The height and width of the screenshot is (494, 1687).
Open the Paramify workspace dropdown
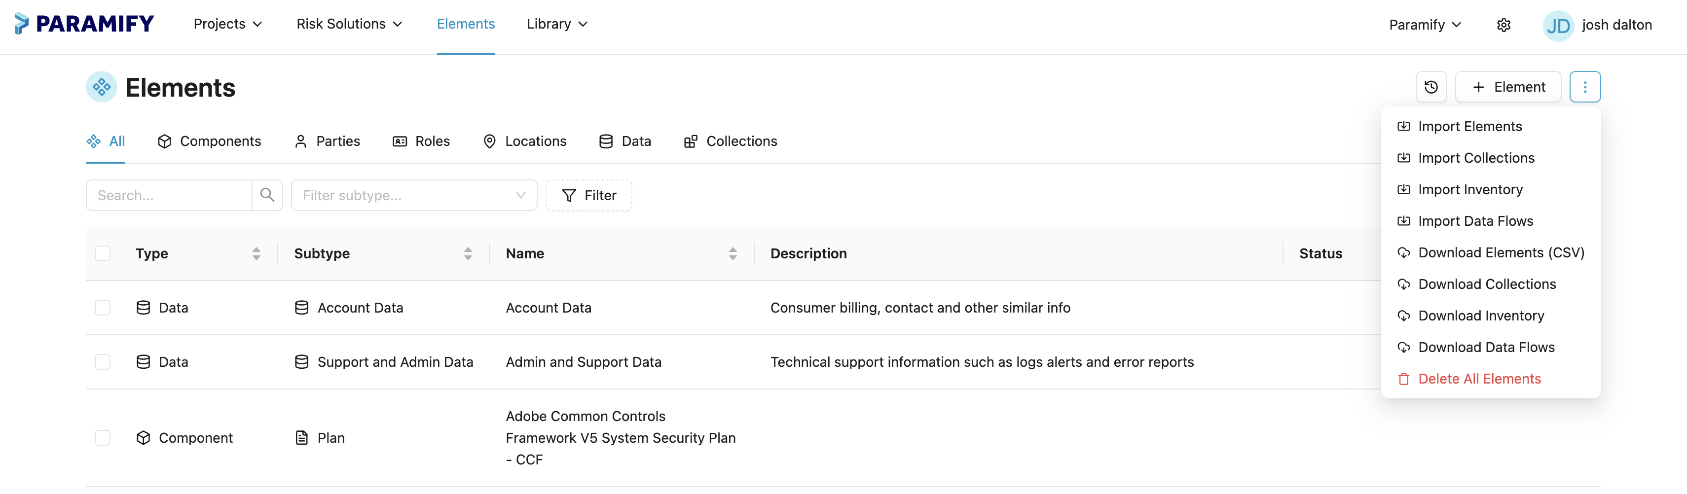pyautogui.click(x=1425, y=24)
